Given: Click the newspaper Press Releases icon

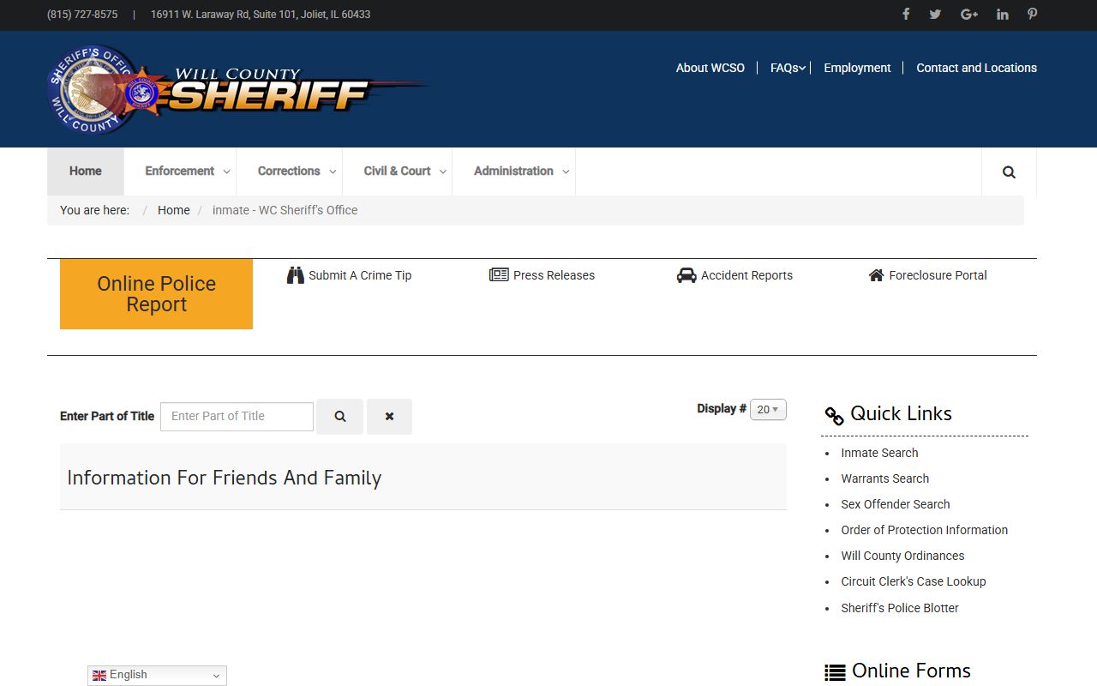Looking at the screenshot, I should [x=499, y=275].
